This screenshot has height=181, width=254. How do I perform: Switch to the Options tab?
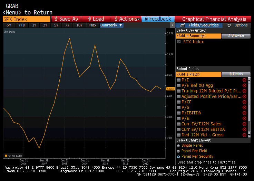pos(237,25)
